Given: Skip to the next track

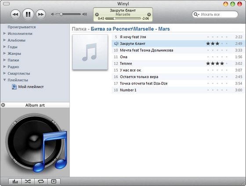Looking at the screenshot, I should (41, 14).
